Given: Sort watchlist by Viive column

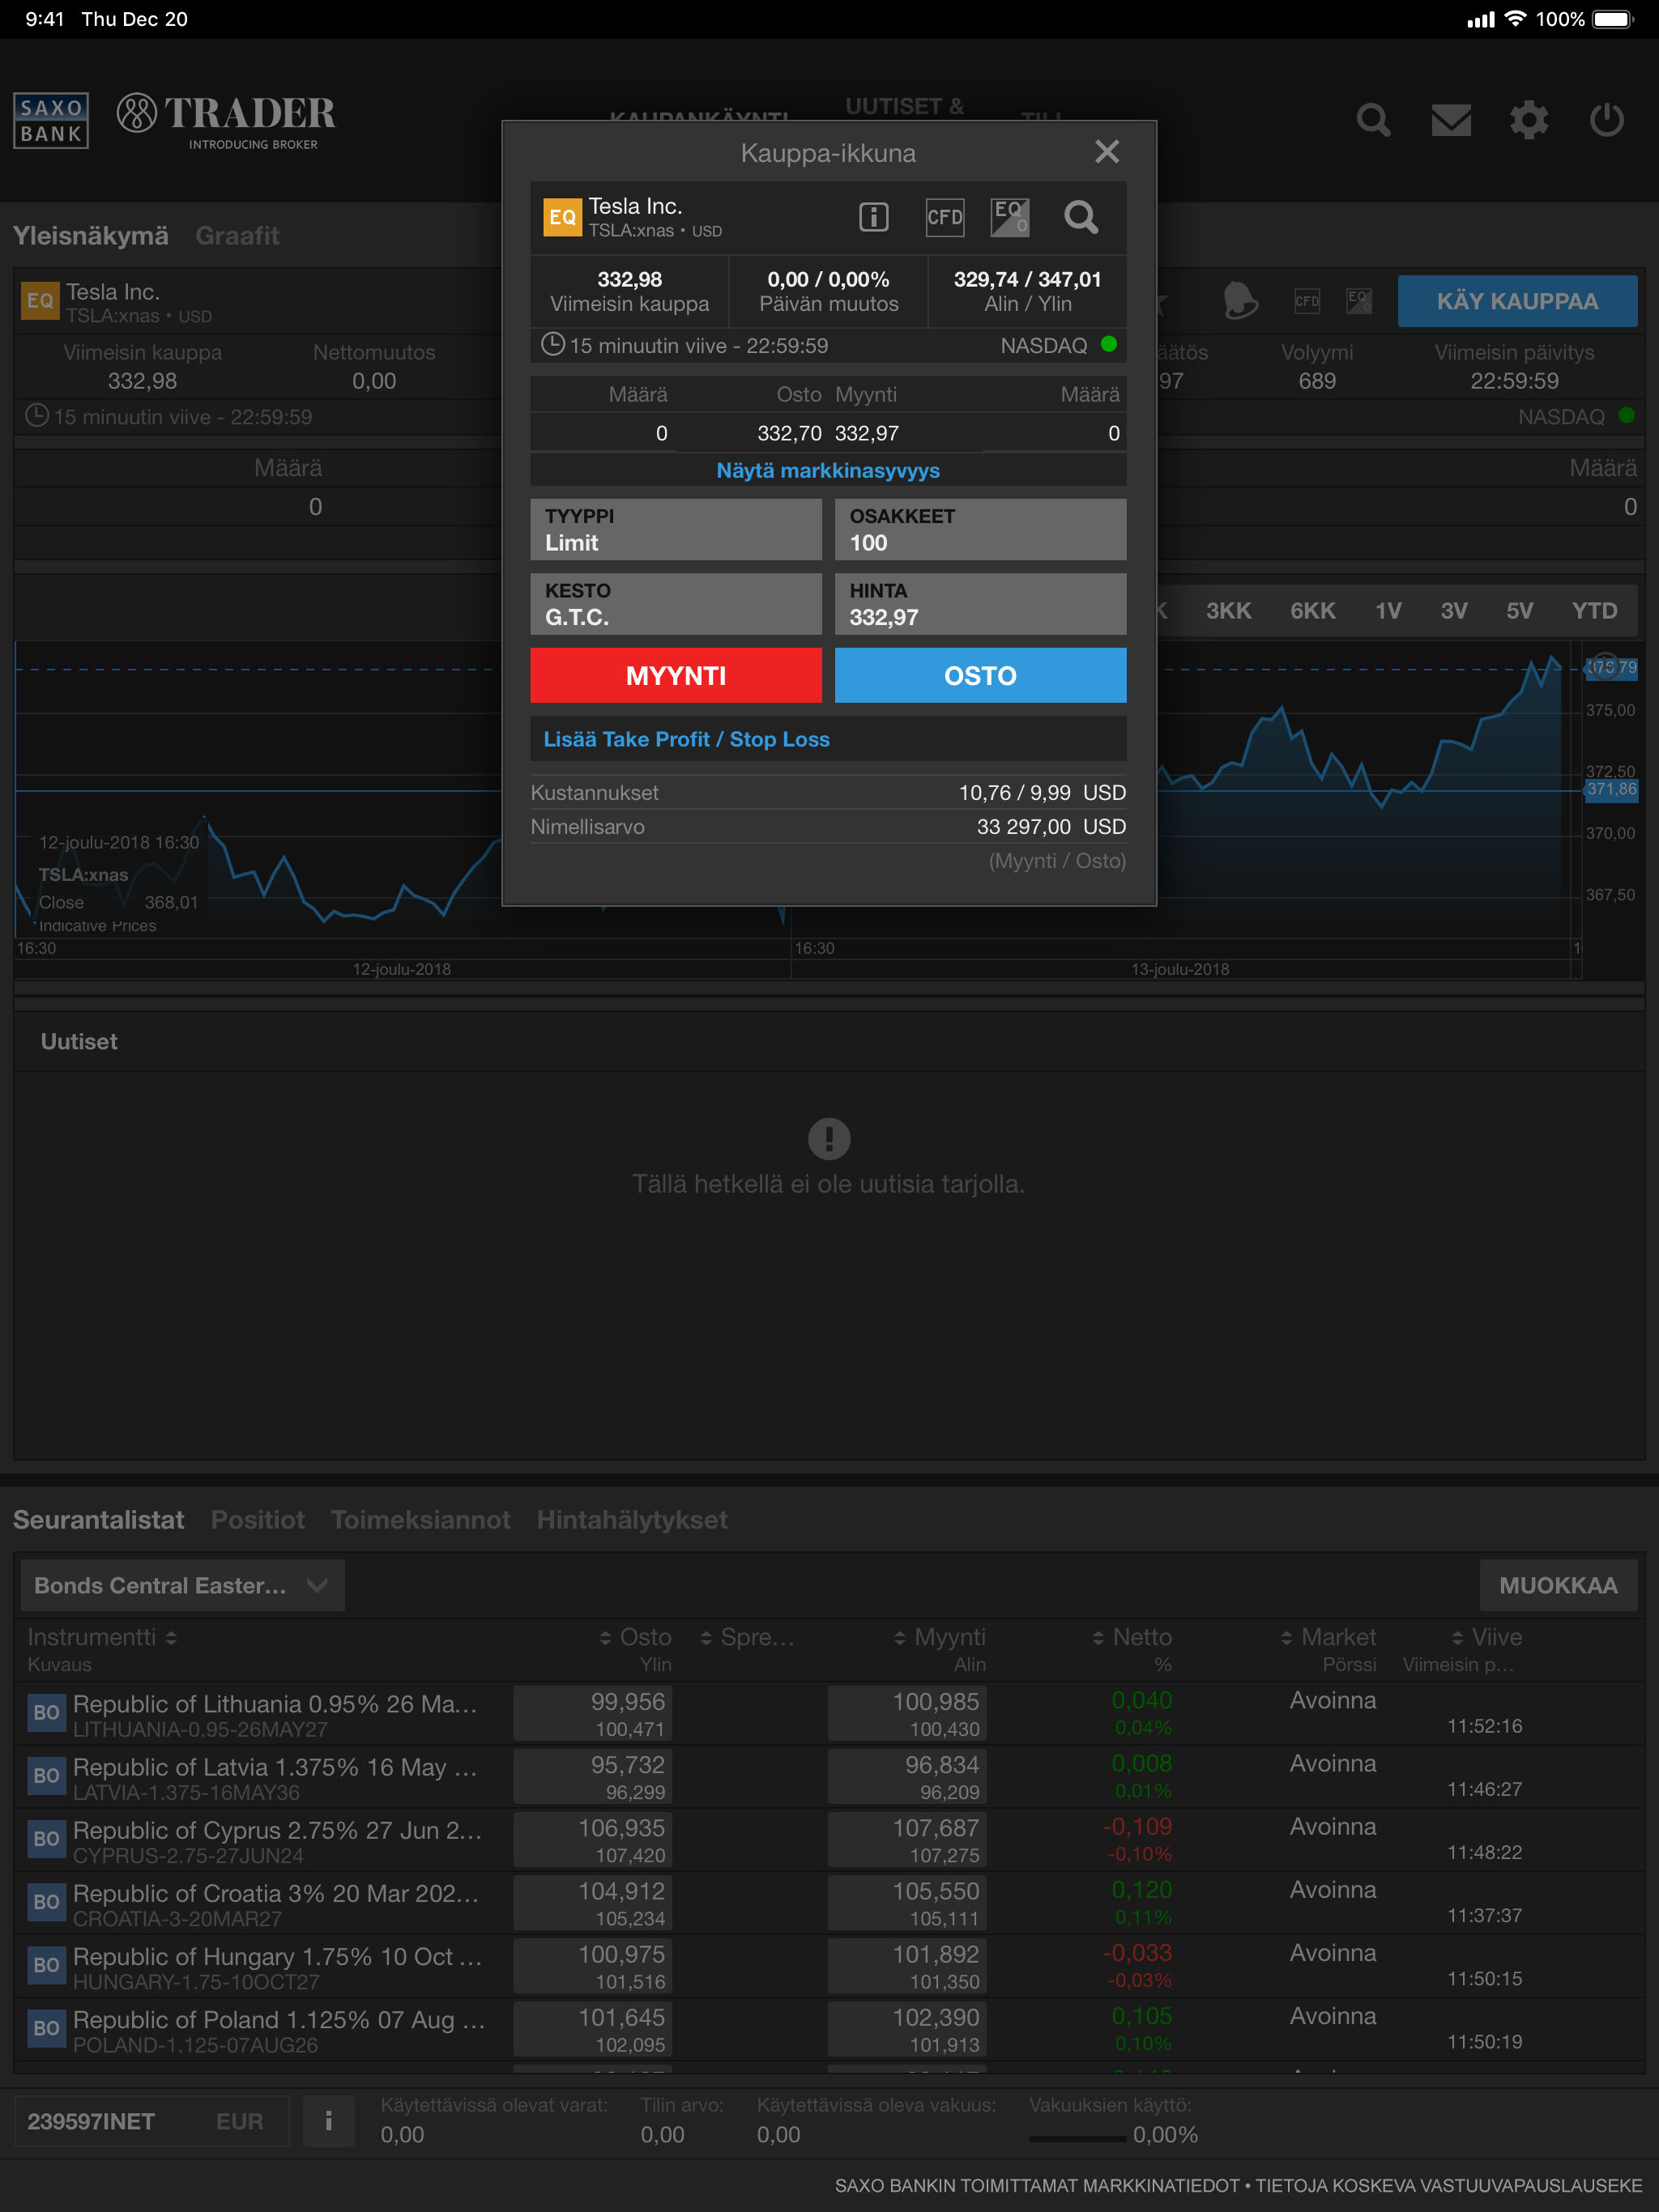Looking at the screenshot, I should 1487,1637.
